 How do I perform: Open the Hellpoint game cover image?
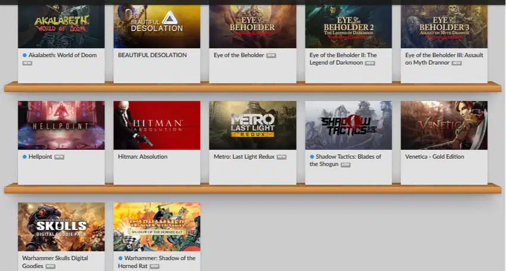61,125
